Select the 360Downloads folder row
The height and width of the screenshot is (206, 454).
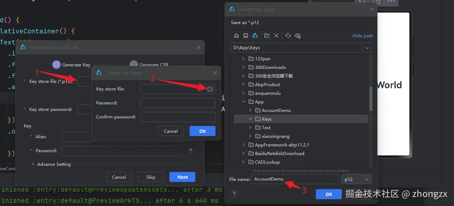[301, 67]
